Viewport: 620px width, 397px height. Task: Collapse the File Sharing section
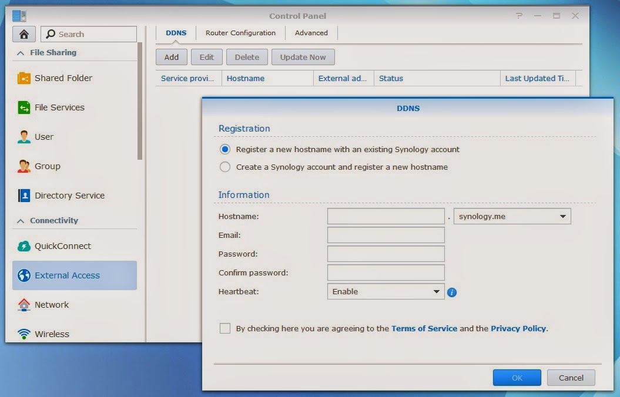pyautogui.click(x=21, y=53)
